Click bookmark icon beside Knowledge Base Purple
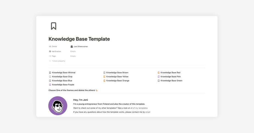This screenshot has width=254, height=133. pos(50,85)
